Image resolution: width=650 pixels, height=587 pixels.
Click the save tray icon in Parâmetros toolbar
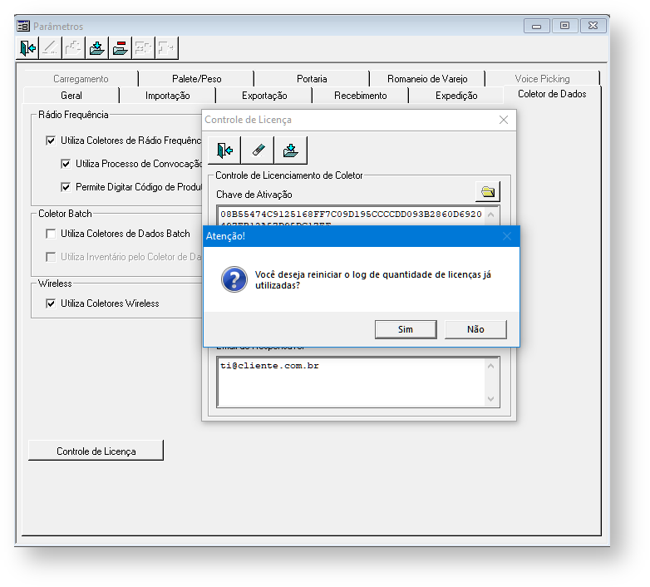tap(97, 48)
